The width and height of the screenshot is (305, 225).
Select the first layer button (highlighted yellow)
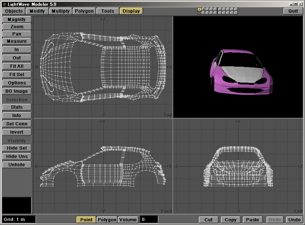(199, 9)
